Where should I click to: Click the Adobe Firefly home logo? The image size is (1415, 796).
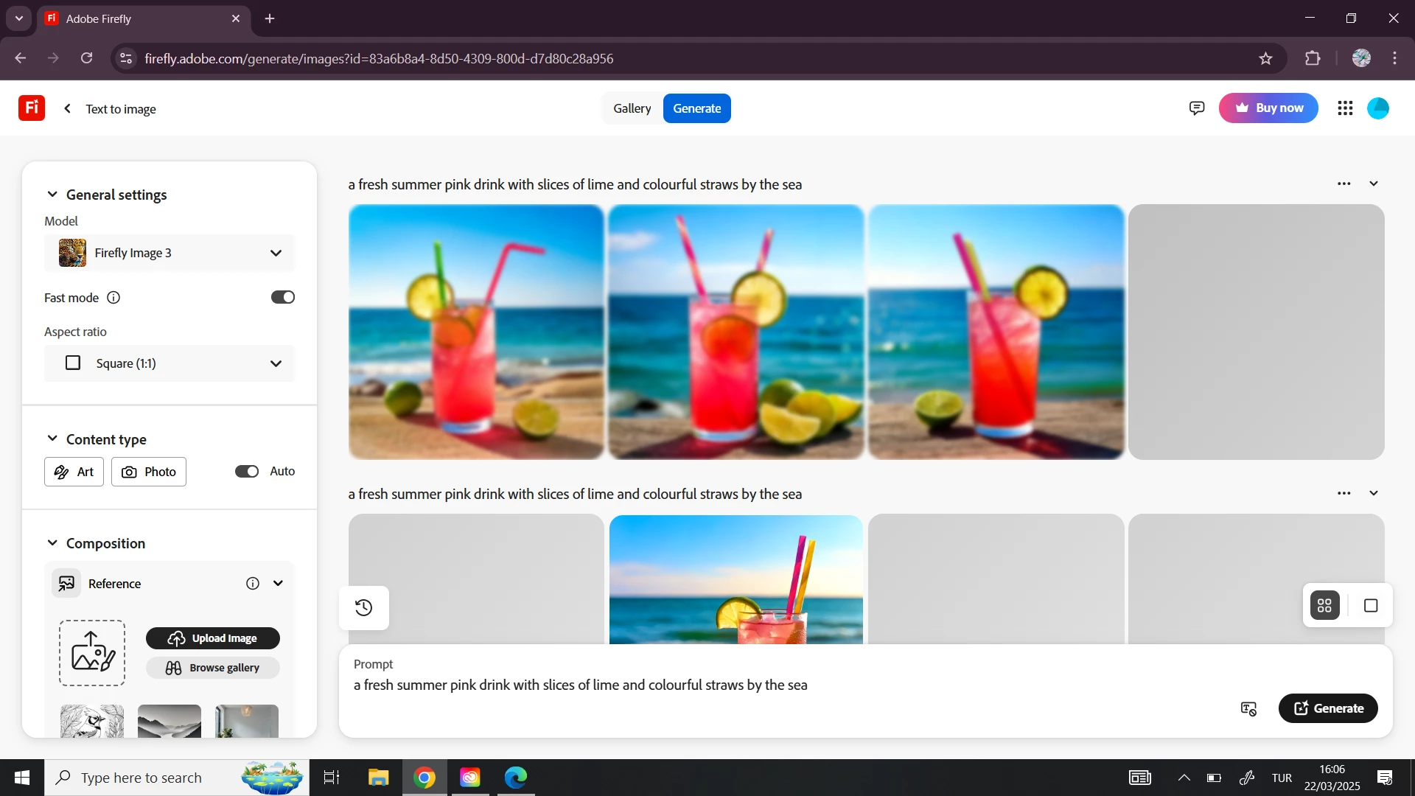click(x=32, y=108)
